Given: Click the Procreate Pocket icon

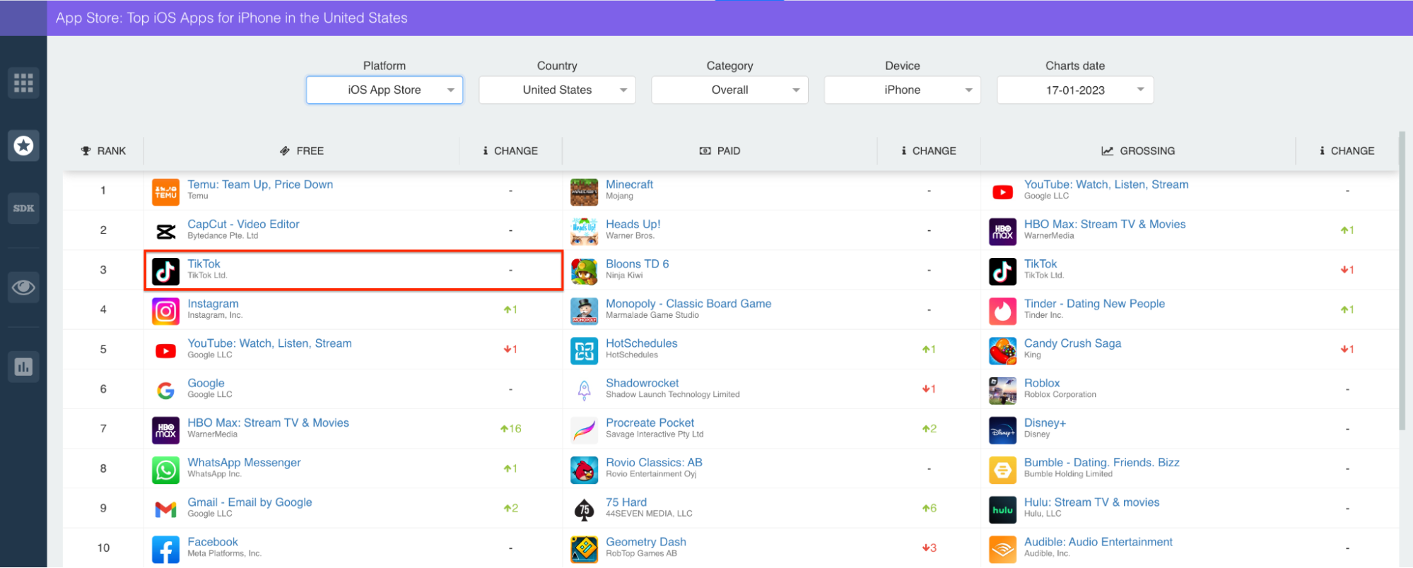Looking at the screenshot, I should click(x=584, y=430).
